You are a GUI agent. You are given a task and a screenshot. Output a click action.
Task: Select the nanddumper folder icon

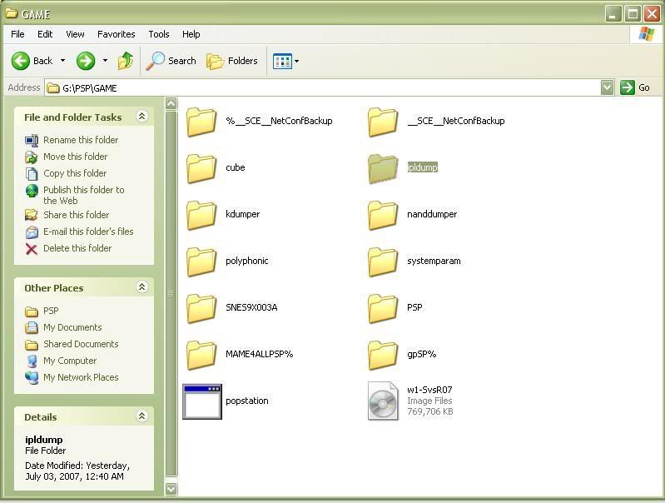383,215
